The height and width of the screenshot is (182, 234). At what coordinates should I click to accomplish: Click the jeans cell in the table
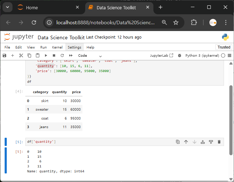pyautogui.click(x=44, y=127)
